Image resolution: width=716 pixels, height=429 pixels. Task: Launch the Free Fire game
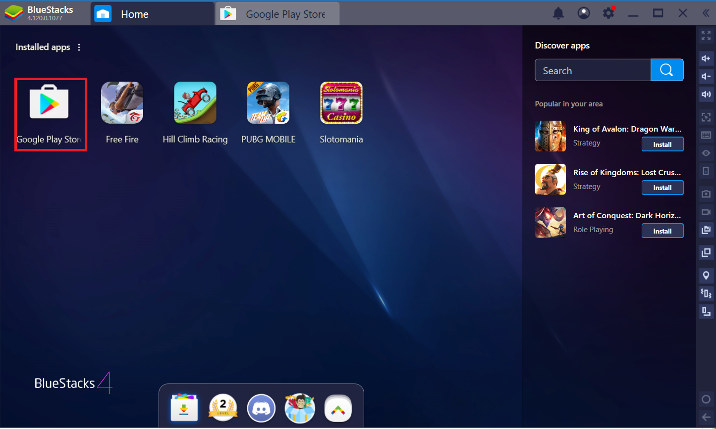[x=122, y=102]
